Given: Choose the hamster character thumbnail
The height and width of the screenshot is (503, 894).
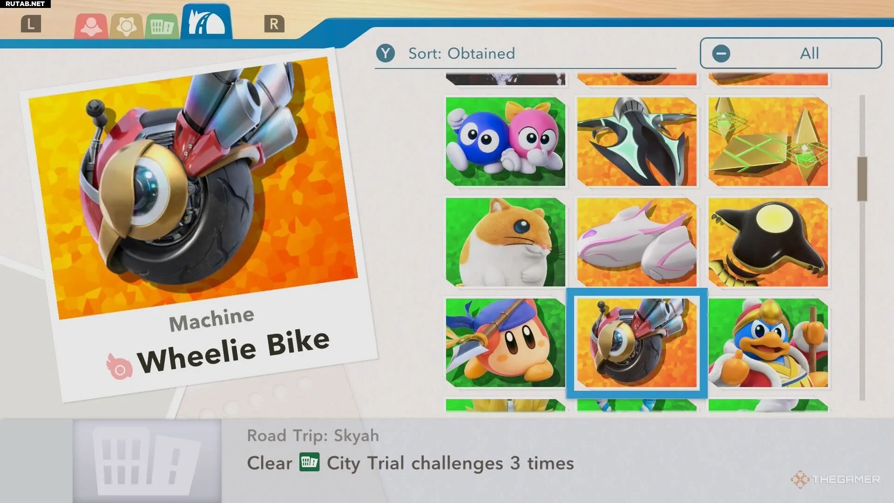Looking at the screenshot, I should tap(506, 242).
